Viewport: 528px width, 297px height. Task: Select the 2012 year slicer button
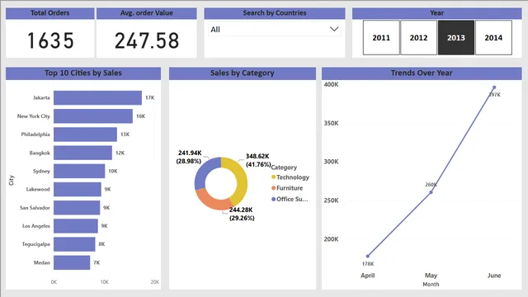tap(418, 37)
